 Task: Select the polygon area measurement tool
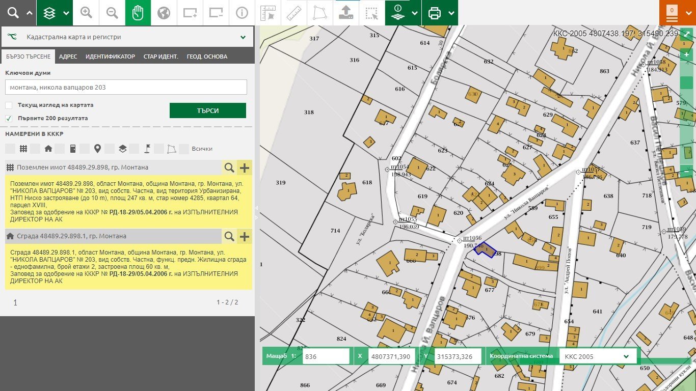click(x=320, y=13)
